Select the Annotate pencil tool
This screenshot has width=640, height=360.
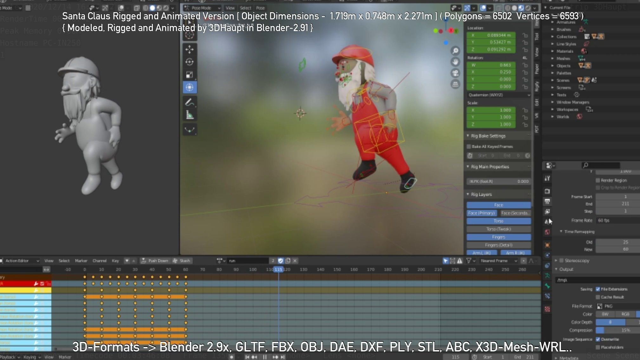(190, 102)
